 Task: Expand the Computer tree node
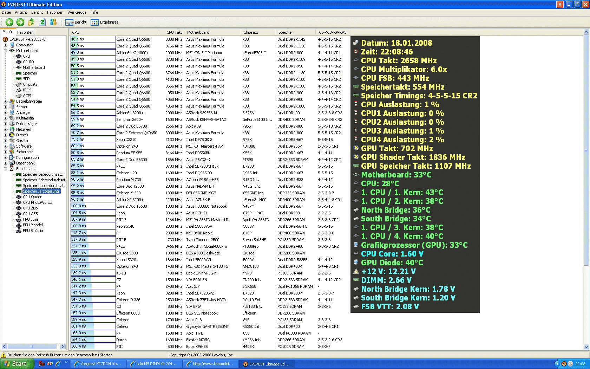point(5,45)
